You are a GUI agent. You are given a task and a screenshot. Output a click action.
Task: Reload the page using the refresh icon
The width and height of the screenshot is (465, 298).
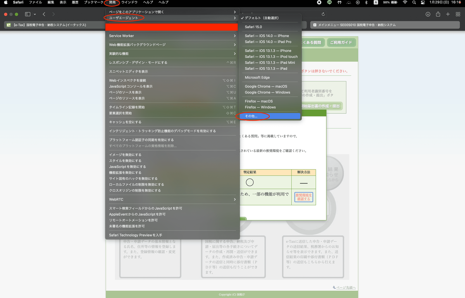coord(323,14)
